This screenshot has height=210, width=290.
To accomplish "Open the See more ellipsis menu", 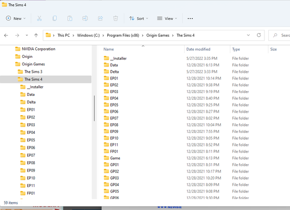I will pos(190,18).
